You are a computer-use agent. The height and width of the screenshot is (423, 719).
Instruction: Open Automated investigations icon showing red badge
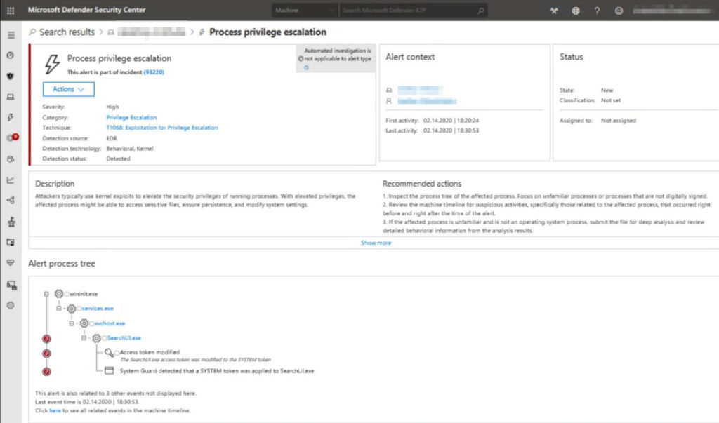coord(10,137)
